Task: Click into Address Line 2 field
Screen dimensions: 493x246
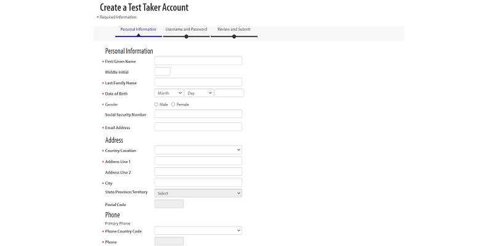Action: point(198,172)
